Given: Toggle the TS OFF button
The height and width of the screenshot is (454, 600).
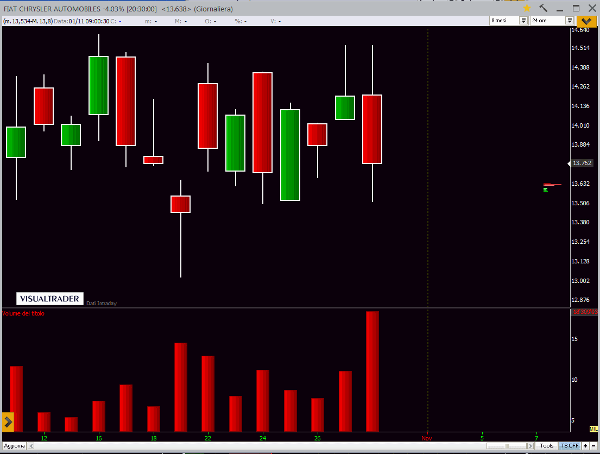Looking at the screenshot, I should [570, 446].
